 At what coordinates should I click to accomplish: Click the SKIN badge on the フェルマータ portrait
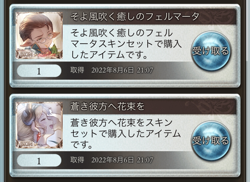click(x=26, y=55)
